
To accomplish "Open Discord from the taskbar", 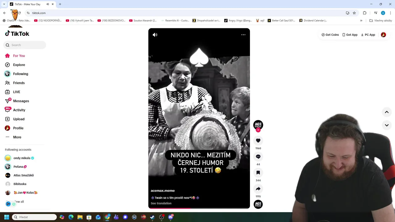I will (x=171, y=217).
